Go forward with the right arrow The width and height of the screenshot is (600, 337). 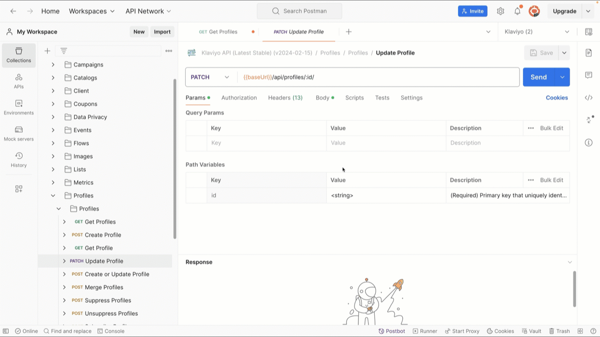click(x=30, y=11)
